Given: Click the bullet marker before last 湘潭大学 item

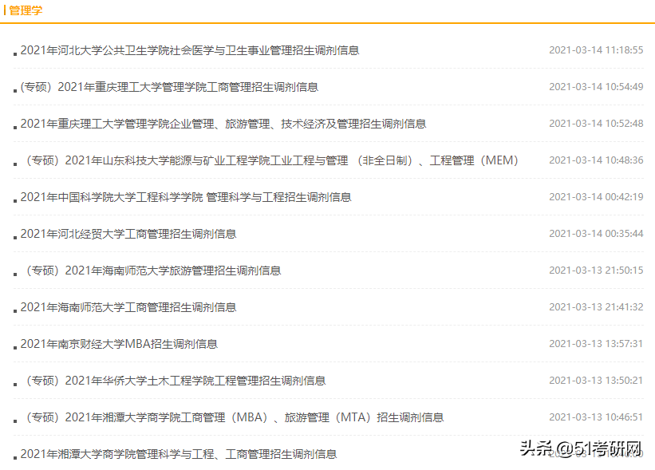Looking at the screenshot, I should coord(14,456).
